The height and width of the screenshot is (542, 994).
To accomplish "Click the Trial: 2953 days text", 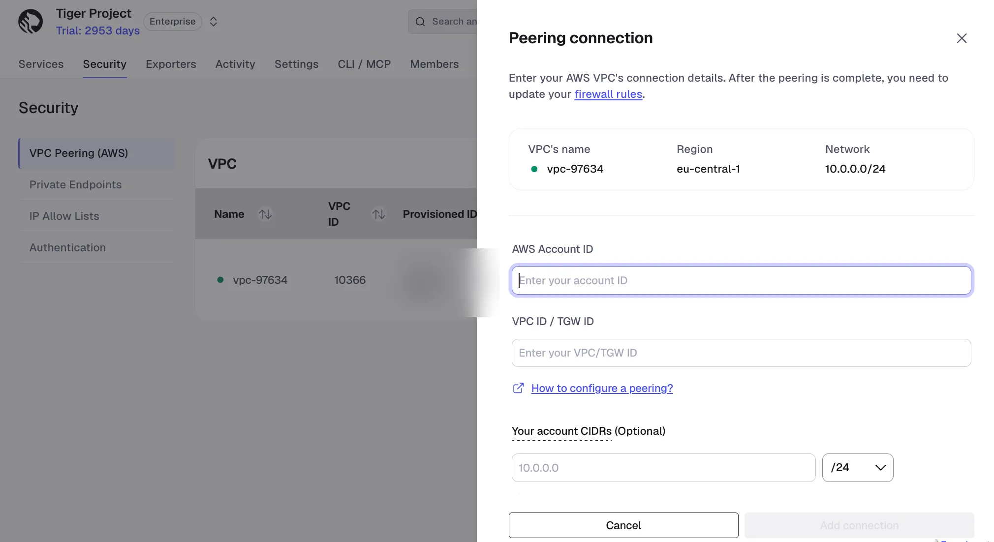I will point(98,30).
